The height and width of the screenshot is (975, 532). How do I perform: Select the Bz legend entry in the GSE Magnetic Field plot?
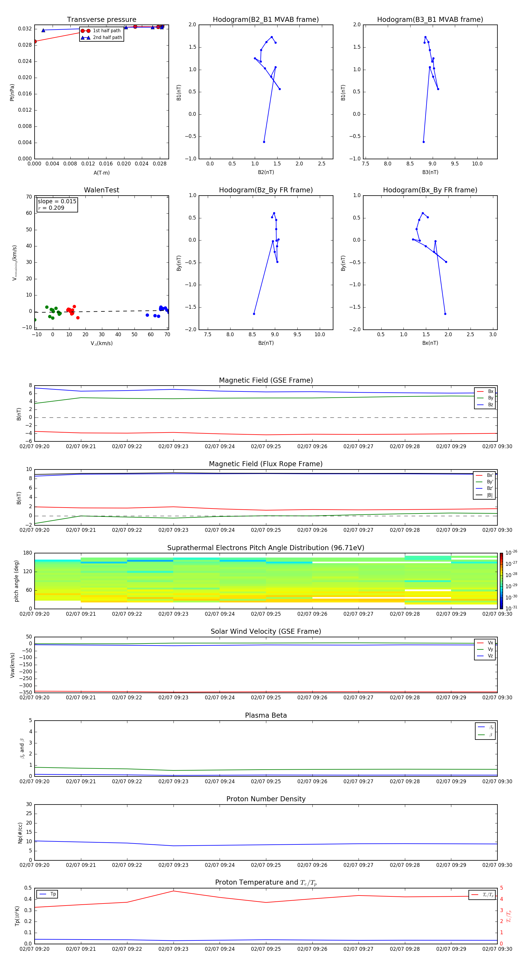485,404
